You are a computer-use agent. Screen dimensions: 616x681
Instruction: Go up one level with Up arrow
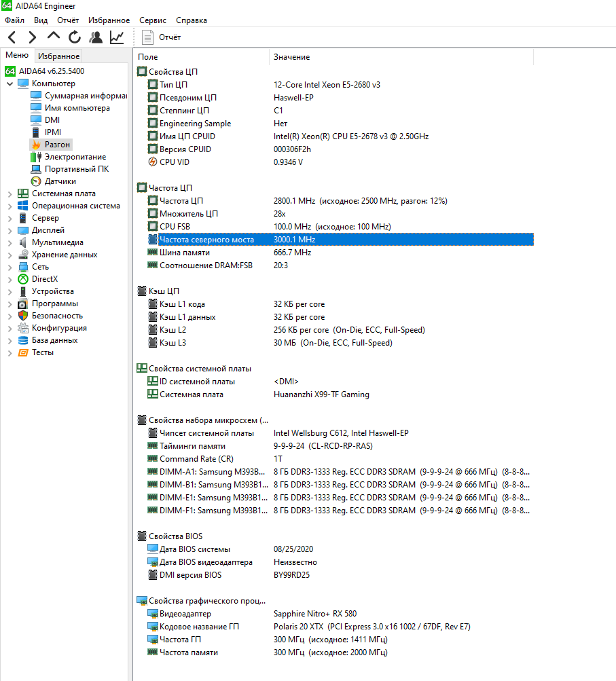click(x=54, y=37)
